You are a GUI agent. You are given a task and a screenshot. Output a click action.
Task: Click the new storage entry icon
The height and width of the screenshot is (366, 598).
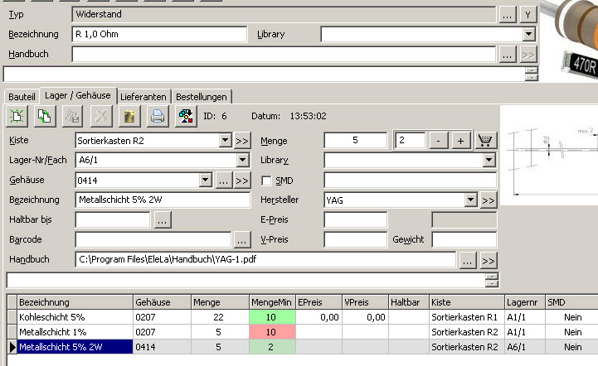(18, 117)
